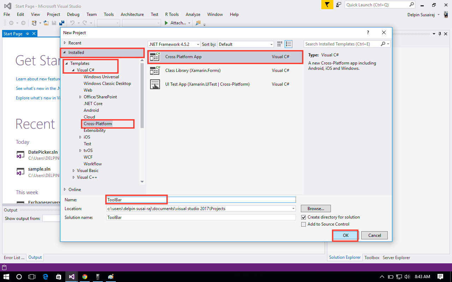Open the File menu

point(7,14)
